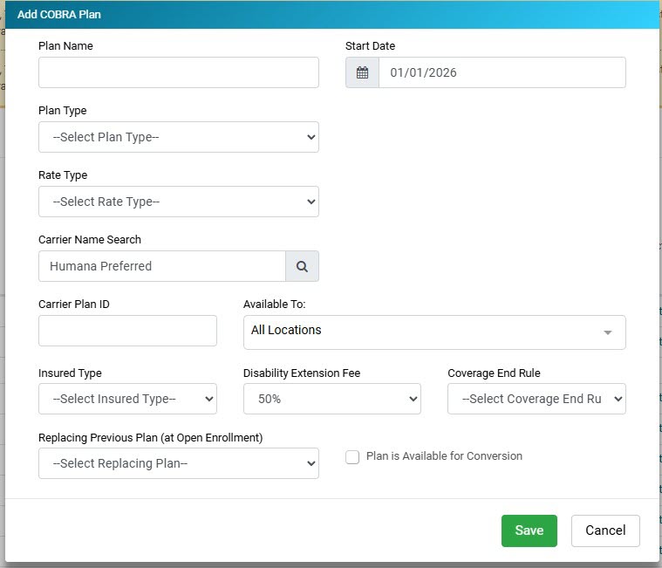
Task: Enable the Plan is Available for Conversion checkbox
Action: pos(352,457)
